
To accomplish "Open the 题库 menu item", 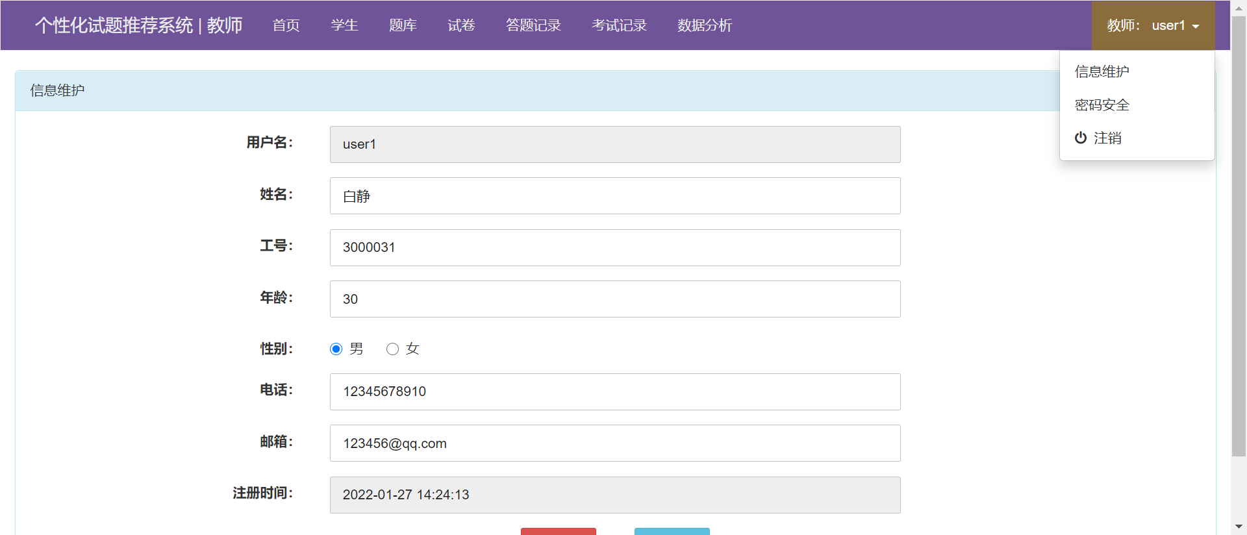I will click(403, 25).
